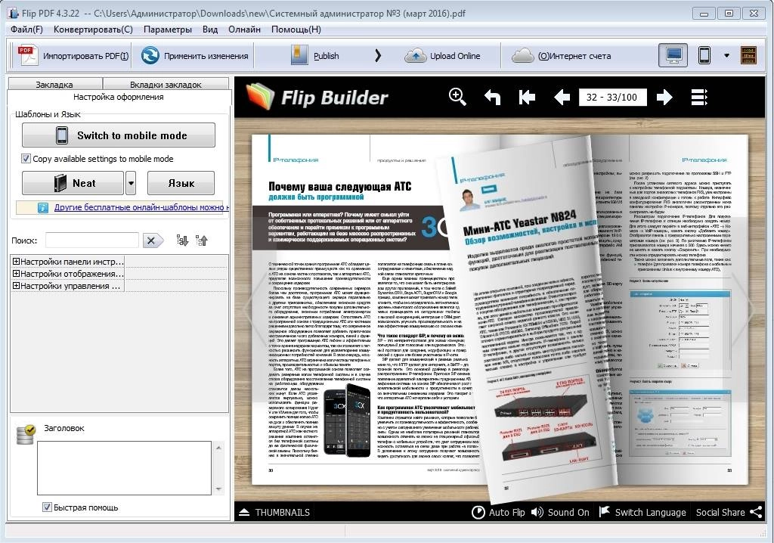The width and height of the screenshot is (774, 543).
Task: Click the Sound On label
Action: pos(568,512)
